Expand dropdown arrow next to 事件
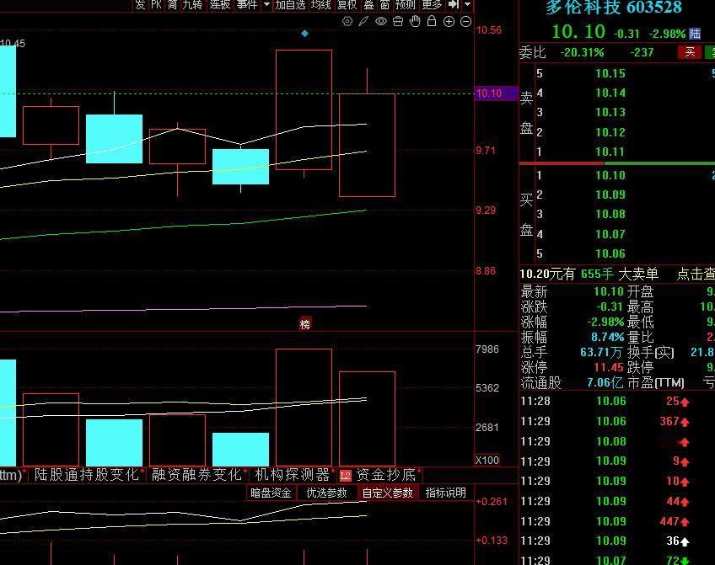The width and height of the screenshot is (715, 565). click(x=266, y=4)
